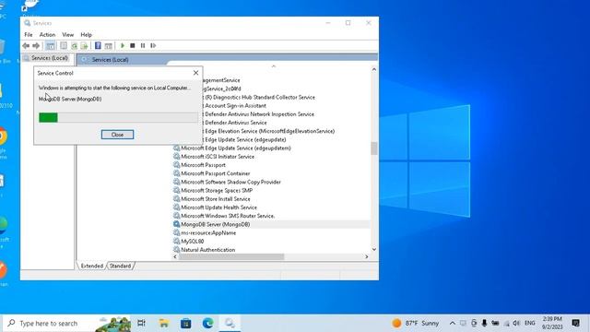Click the volume speaker tray icon
590x332 pixels.
pyautogui.click(x=516, y=323)
